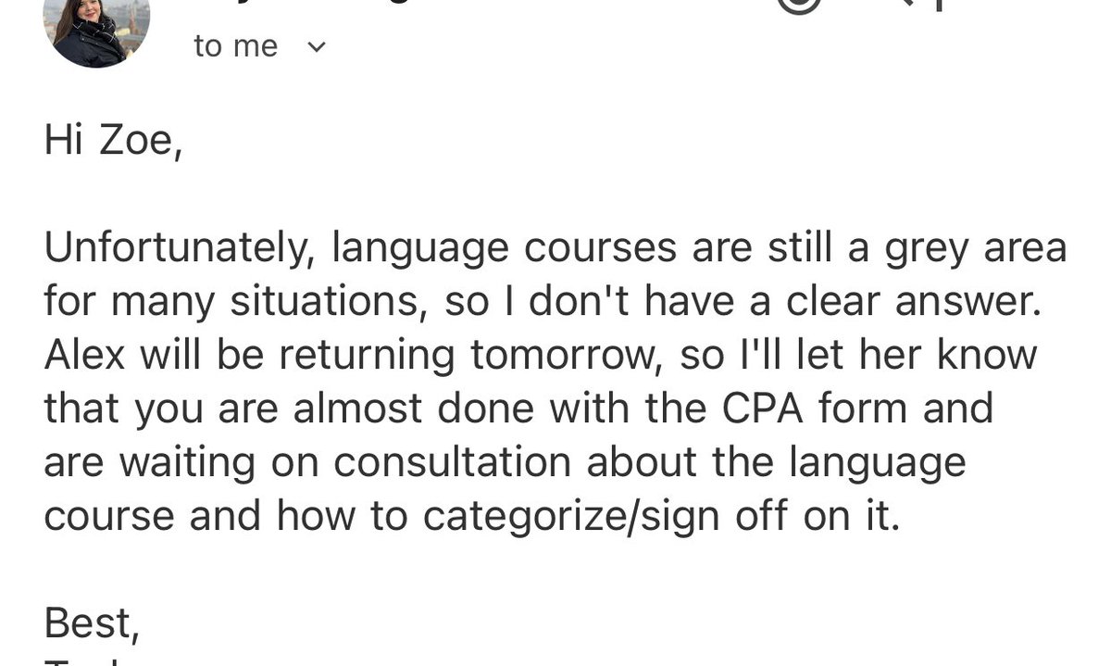
Task: Open more options icon at top right
Action: point(938,5)
